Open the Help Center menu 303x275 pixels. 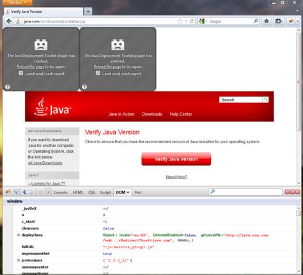point(181,114)
